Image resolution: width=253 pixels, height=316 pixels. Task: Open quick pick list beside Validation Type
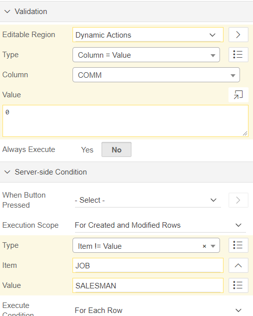click(x=238, y=55)
